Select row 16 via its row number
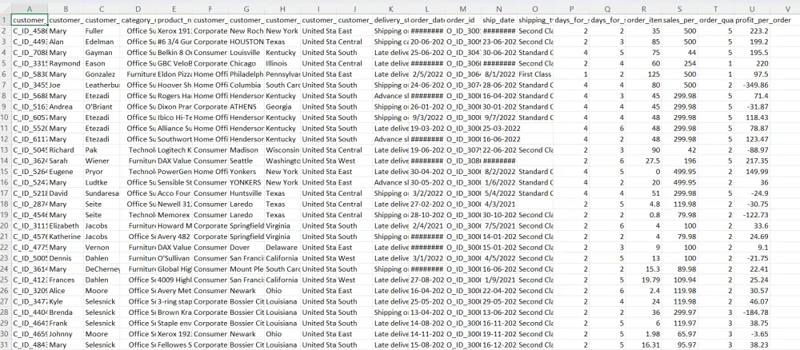The height and width of the screenshot is (350, 800). click(5, 182)
